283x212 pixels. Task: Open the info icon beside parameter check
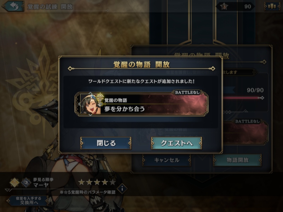(122, 189)
